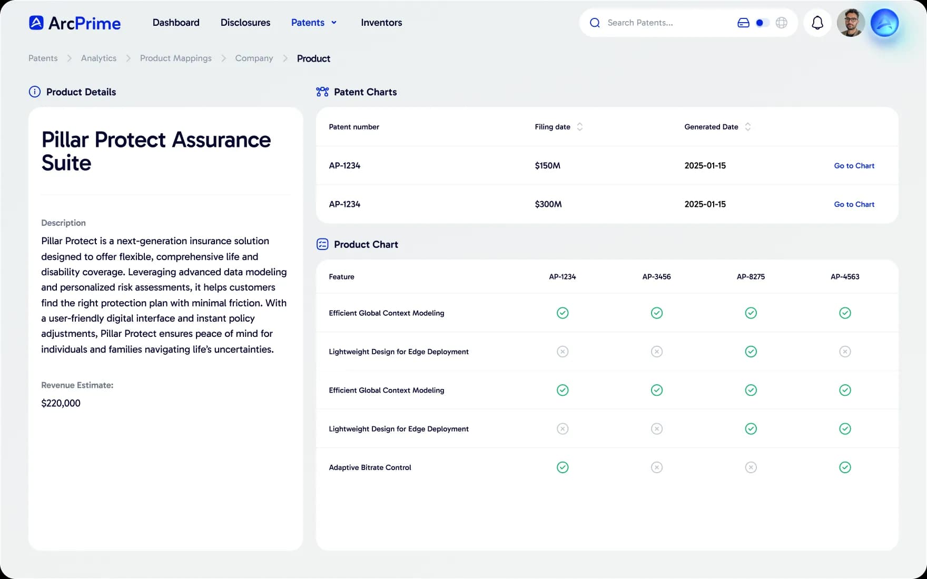Image resolution: width=927 pixels, height=579 pixels.
Task: Click Adaptive Bitrate Control x mark under AP-3456
Action: pos(657,467)
